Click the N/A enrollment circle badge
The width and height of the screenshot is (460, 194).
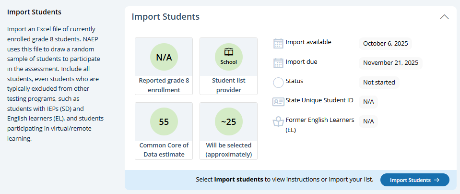[x=164, y=58]
